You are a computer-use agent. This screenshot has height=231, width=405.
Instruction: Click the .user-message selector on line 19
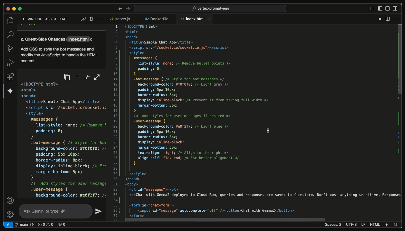tap(147, 121)
